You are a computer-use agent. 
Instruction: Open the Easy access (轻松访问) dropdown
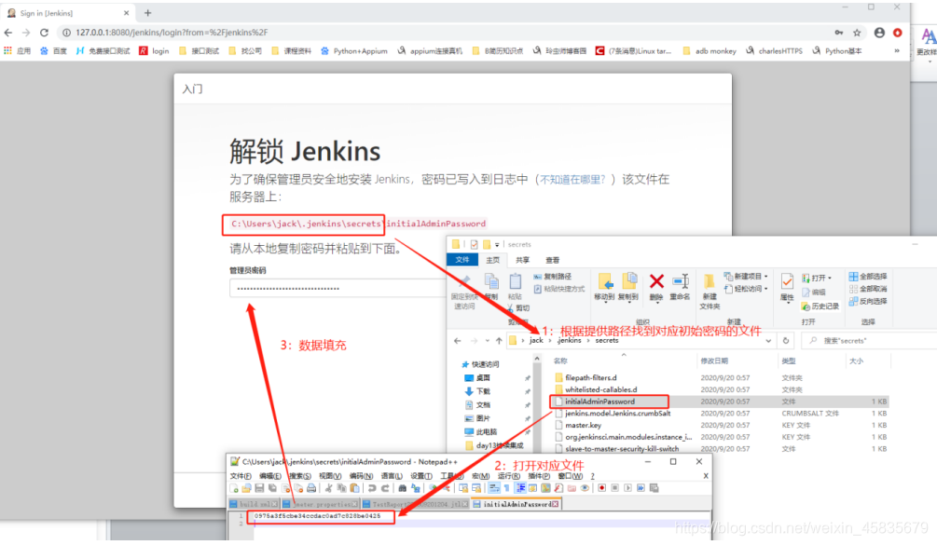point(747,289)
